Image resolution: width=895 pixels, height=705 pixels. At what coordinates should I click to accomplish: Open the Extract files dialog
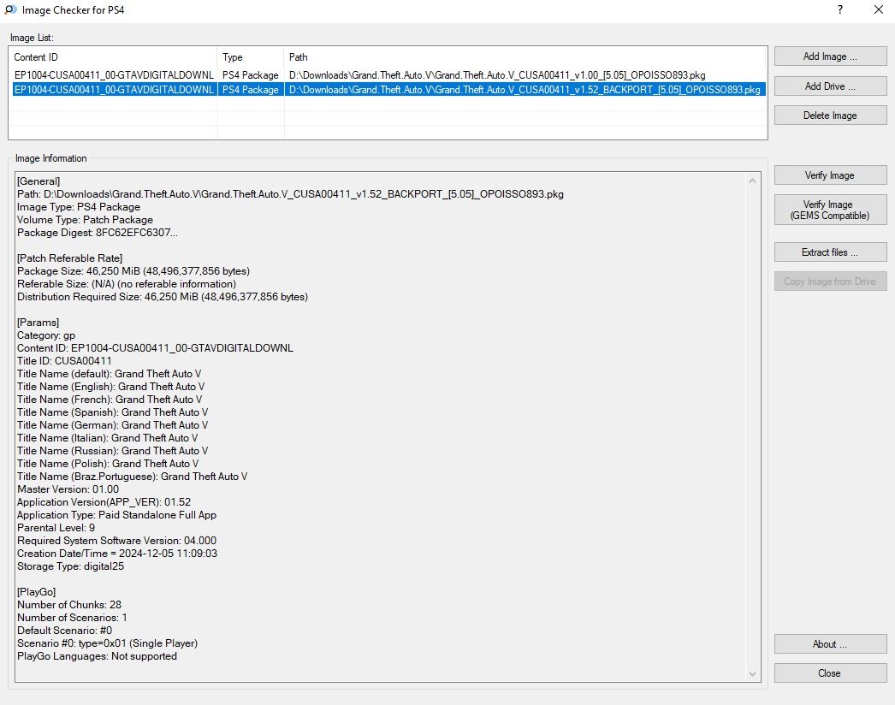tap(830, 252)
